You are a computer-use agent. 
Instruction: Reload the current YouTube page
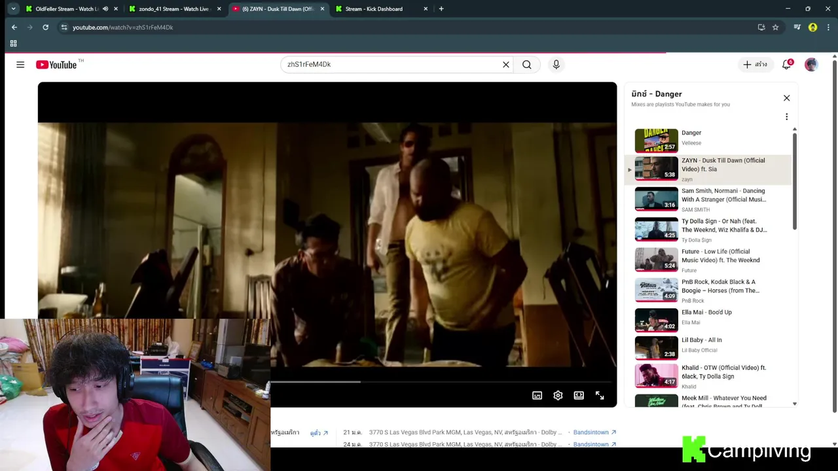coord(45,27)
